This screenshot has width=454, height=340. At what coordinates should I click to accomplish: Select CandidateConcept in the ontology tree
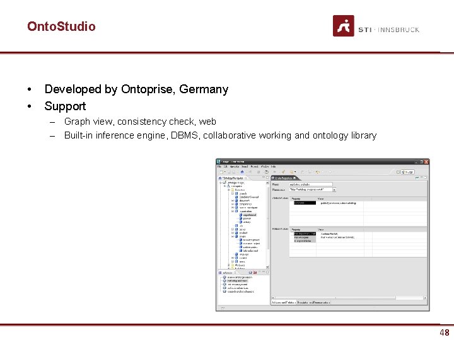coord(248,197)
